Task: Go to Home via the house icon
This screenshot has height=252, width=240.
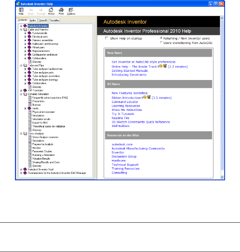Action: [51, 10]
